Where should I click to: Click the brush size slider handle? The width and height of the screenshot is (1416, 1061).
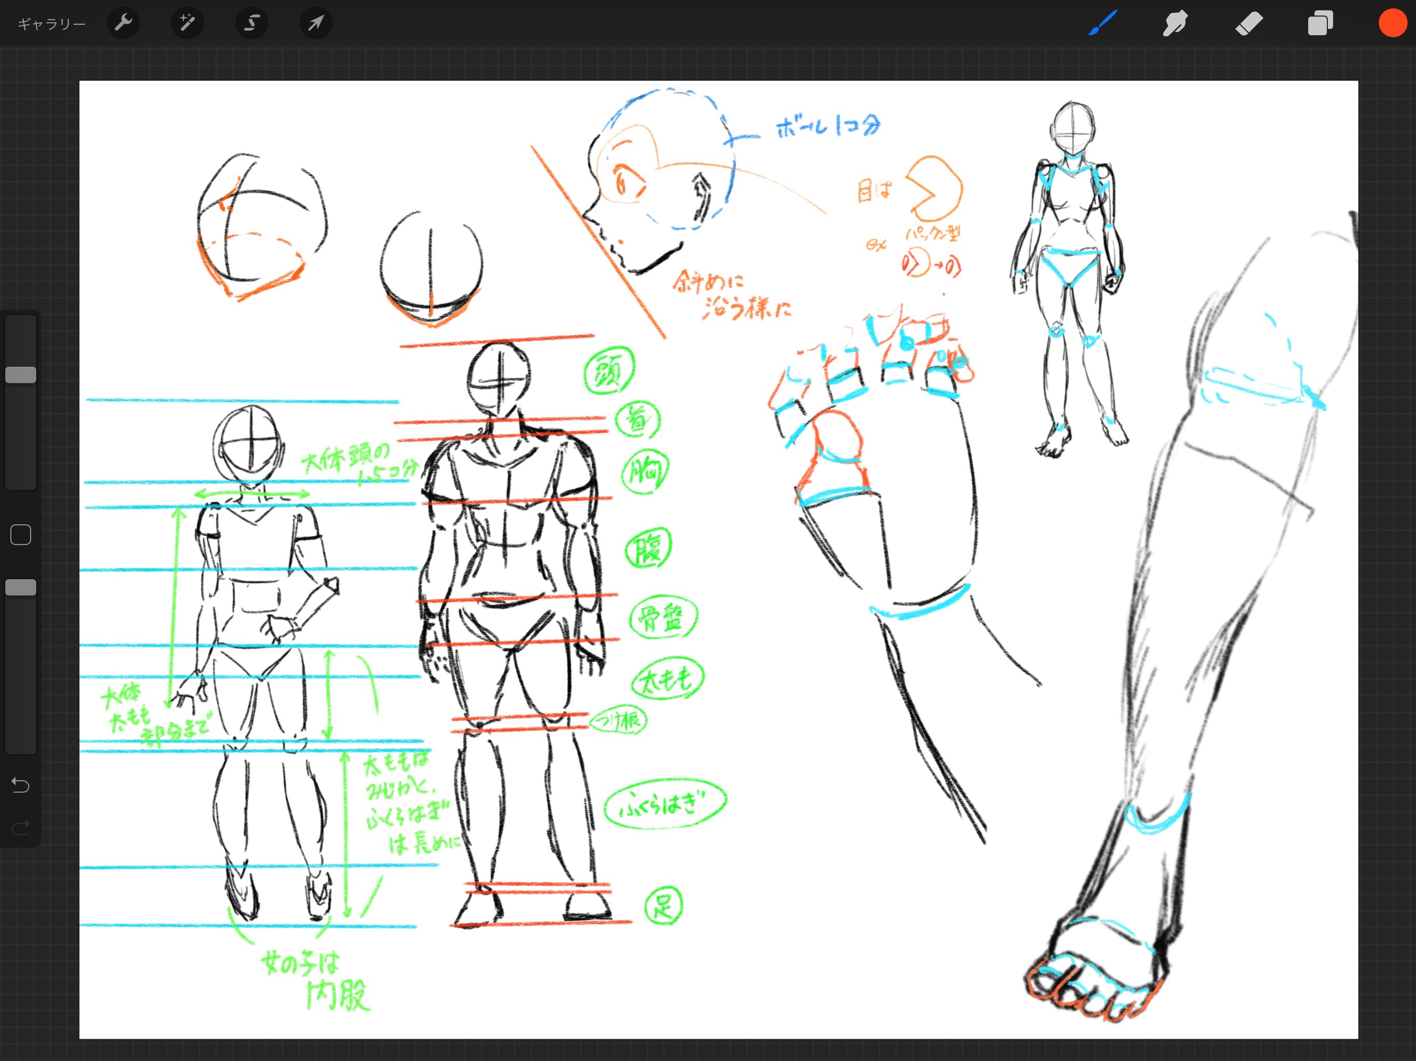[21, 375]
